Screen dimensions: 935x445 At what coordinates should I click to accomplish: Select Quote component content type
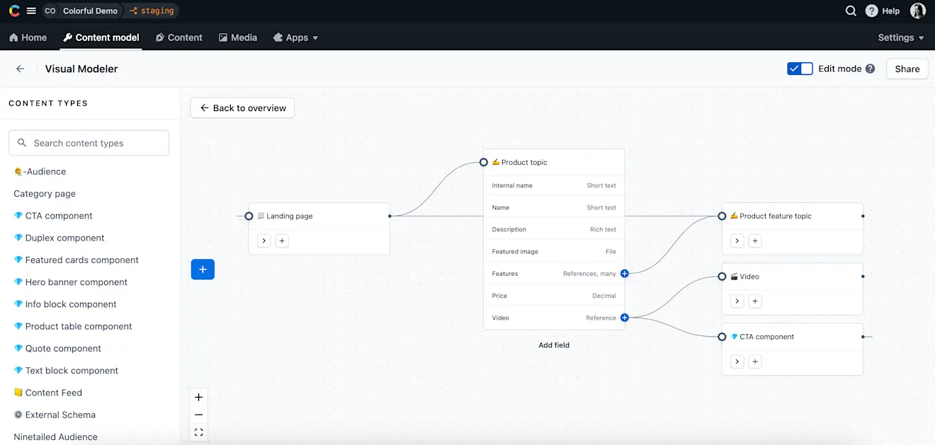click(x=57, y=348)
